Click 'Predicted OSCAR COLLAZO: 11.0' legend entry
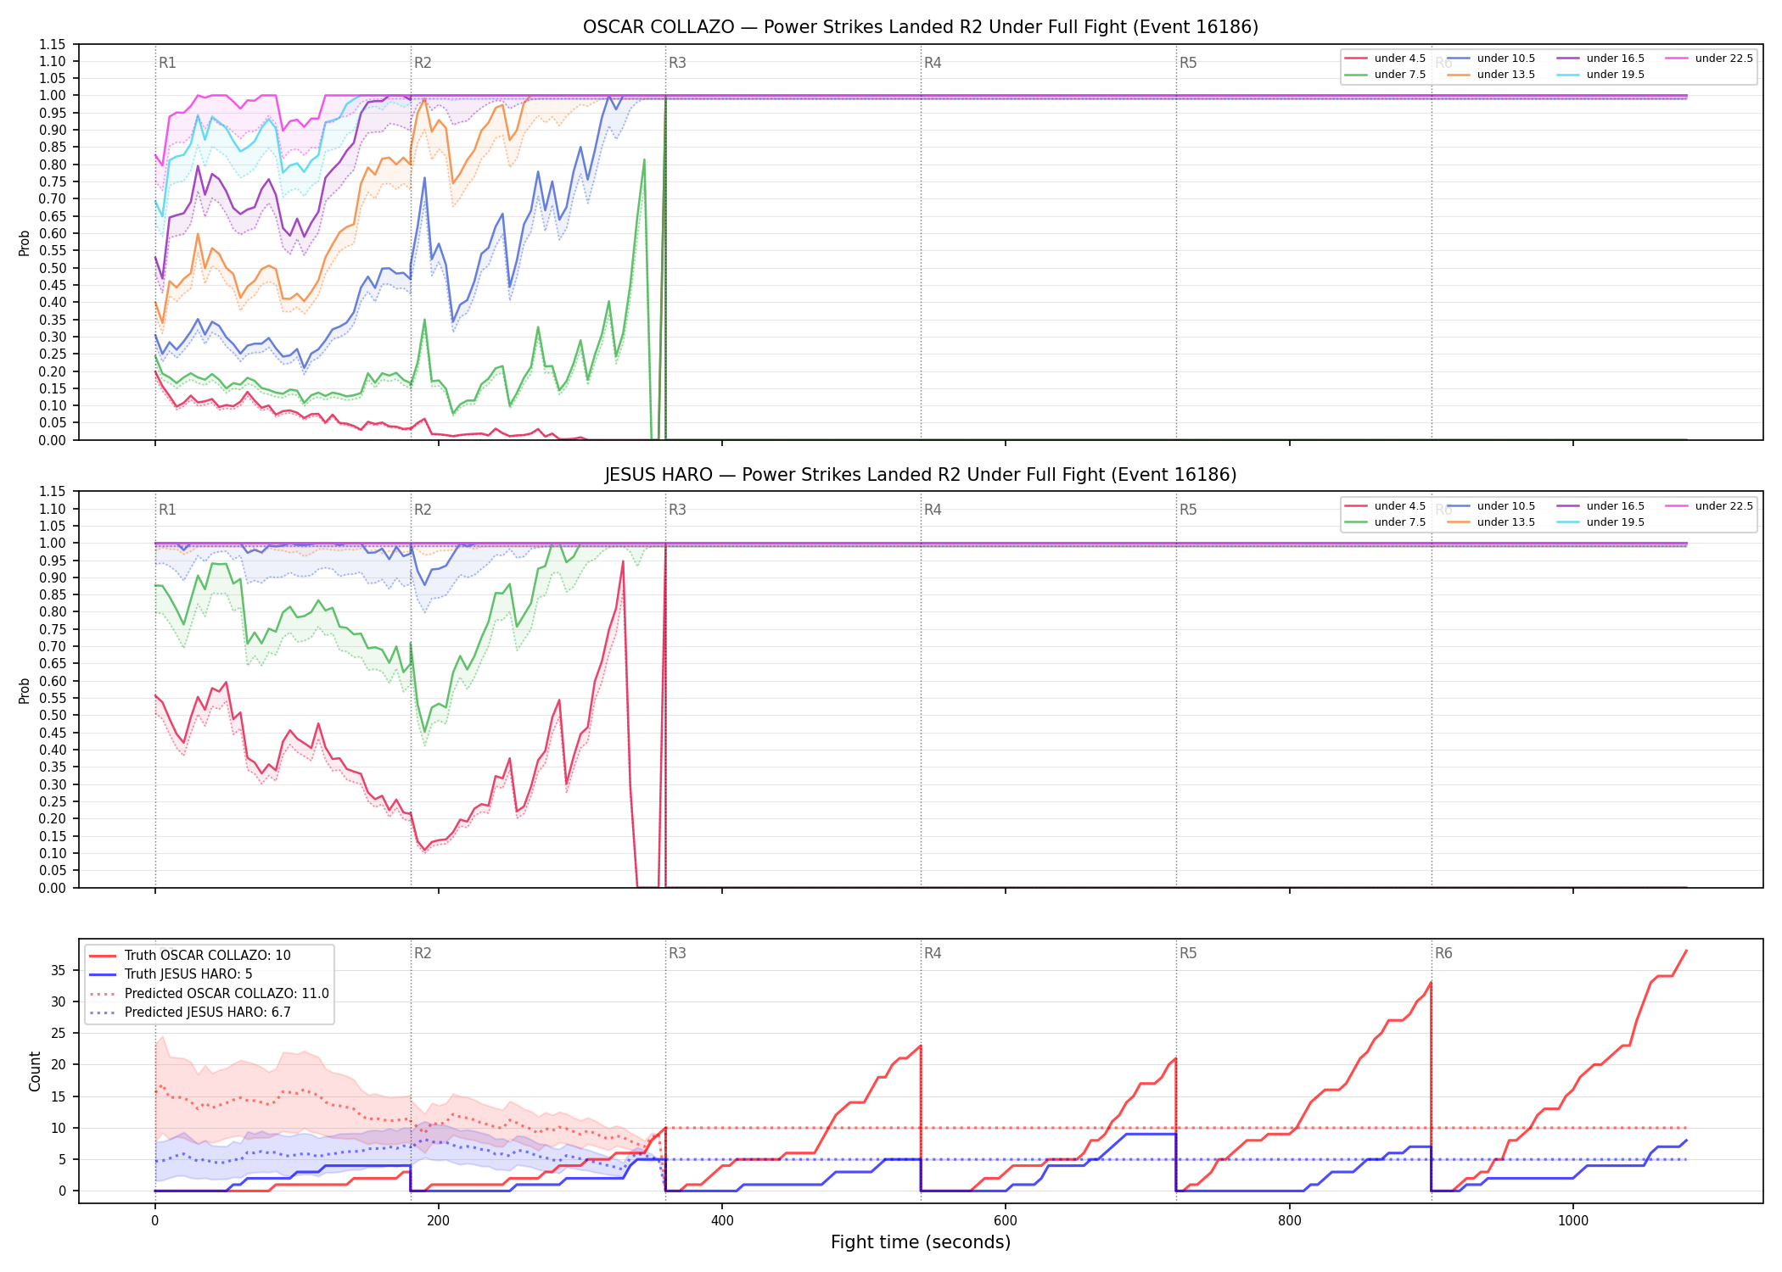This screenshot has width=1782, height=1272. 209,994
